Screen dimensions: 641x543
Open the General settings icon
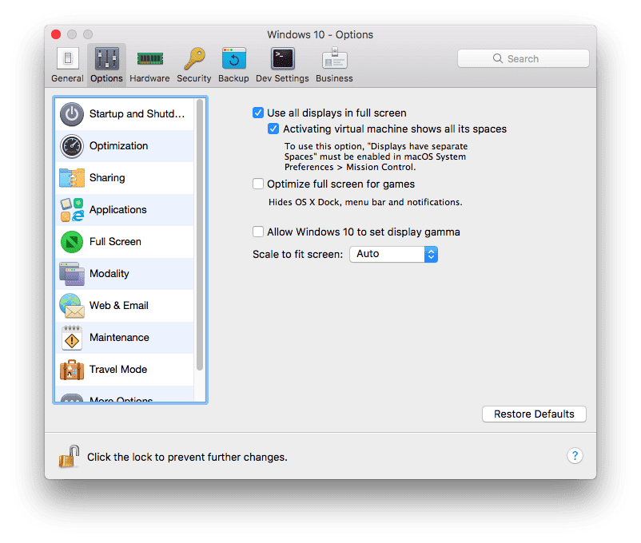coord(68,58)
